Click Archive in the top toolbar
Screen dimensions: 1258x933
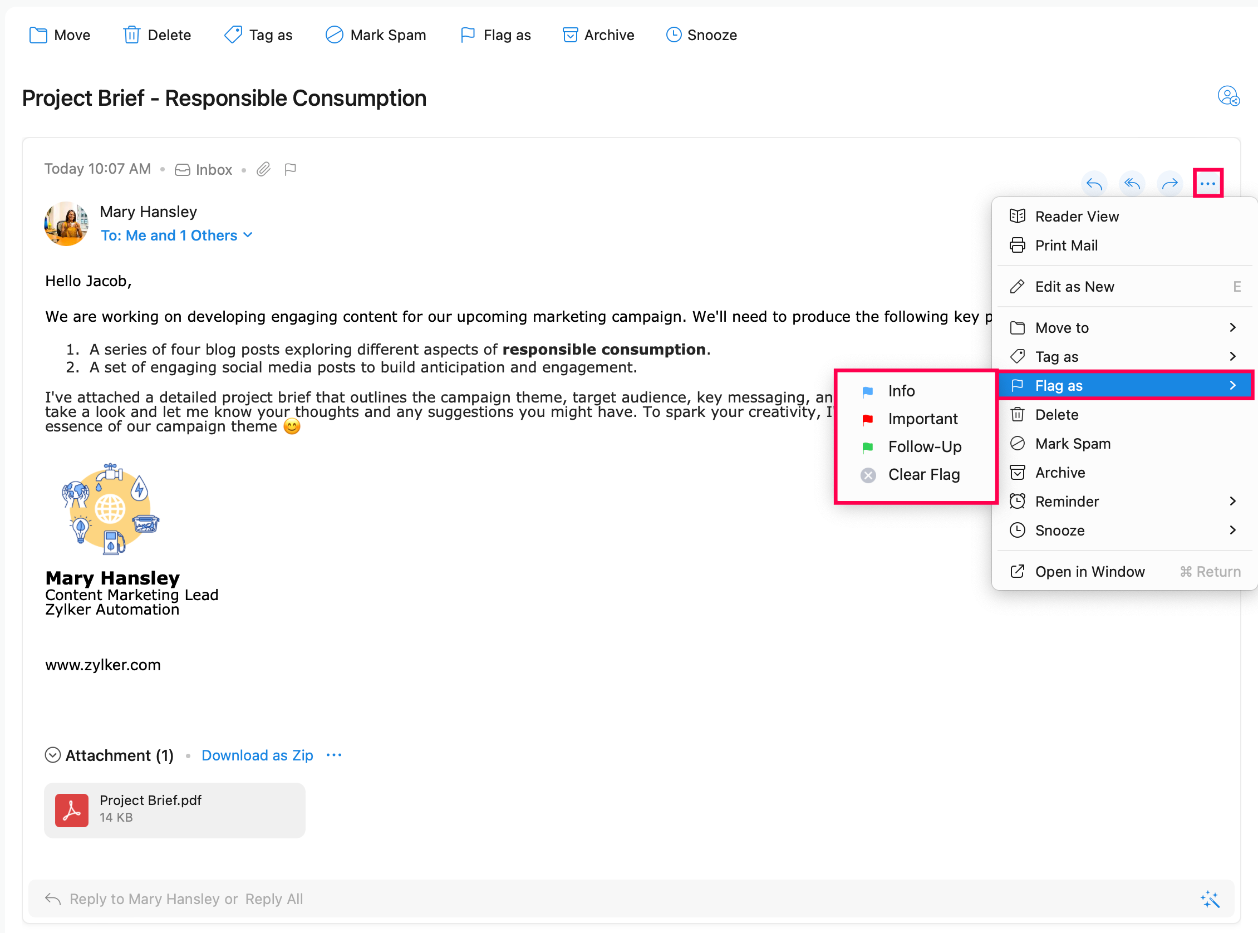coord(598,35)
